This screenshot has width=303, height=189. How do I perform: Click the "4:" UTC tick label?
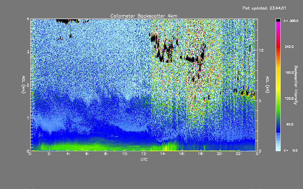point(69,154)
